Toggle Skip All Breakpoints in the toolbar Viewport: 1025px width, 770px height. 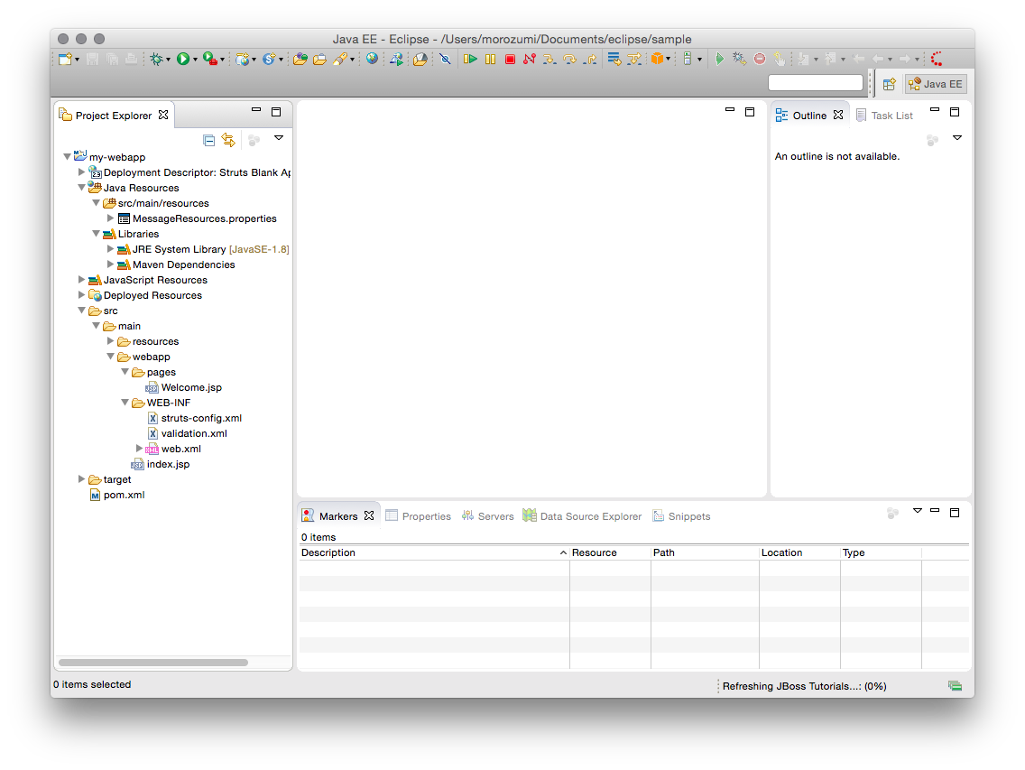[445, 59]
